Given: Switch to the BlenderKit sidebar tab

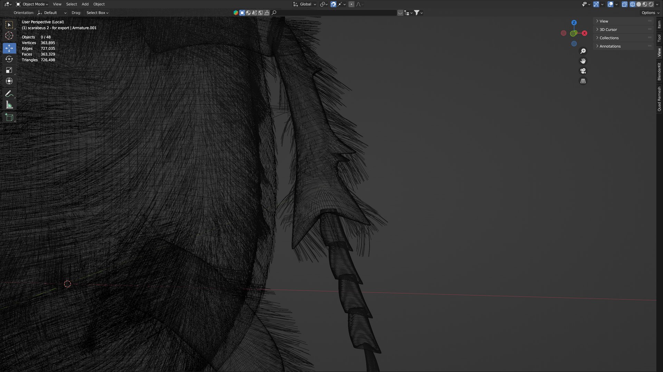Looking at the screenshot, I should pos(659,71).
